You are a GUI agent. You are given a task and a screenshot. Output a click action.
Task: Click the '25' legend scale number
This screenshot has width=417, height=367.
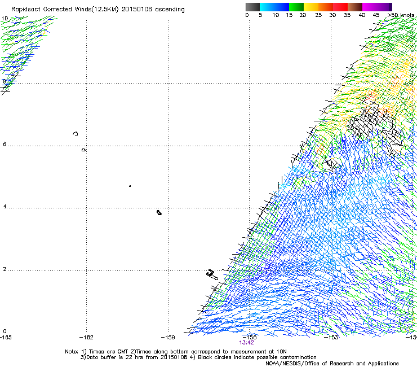coord(318,15)
